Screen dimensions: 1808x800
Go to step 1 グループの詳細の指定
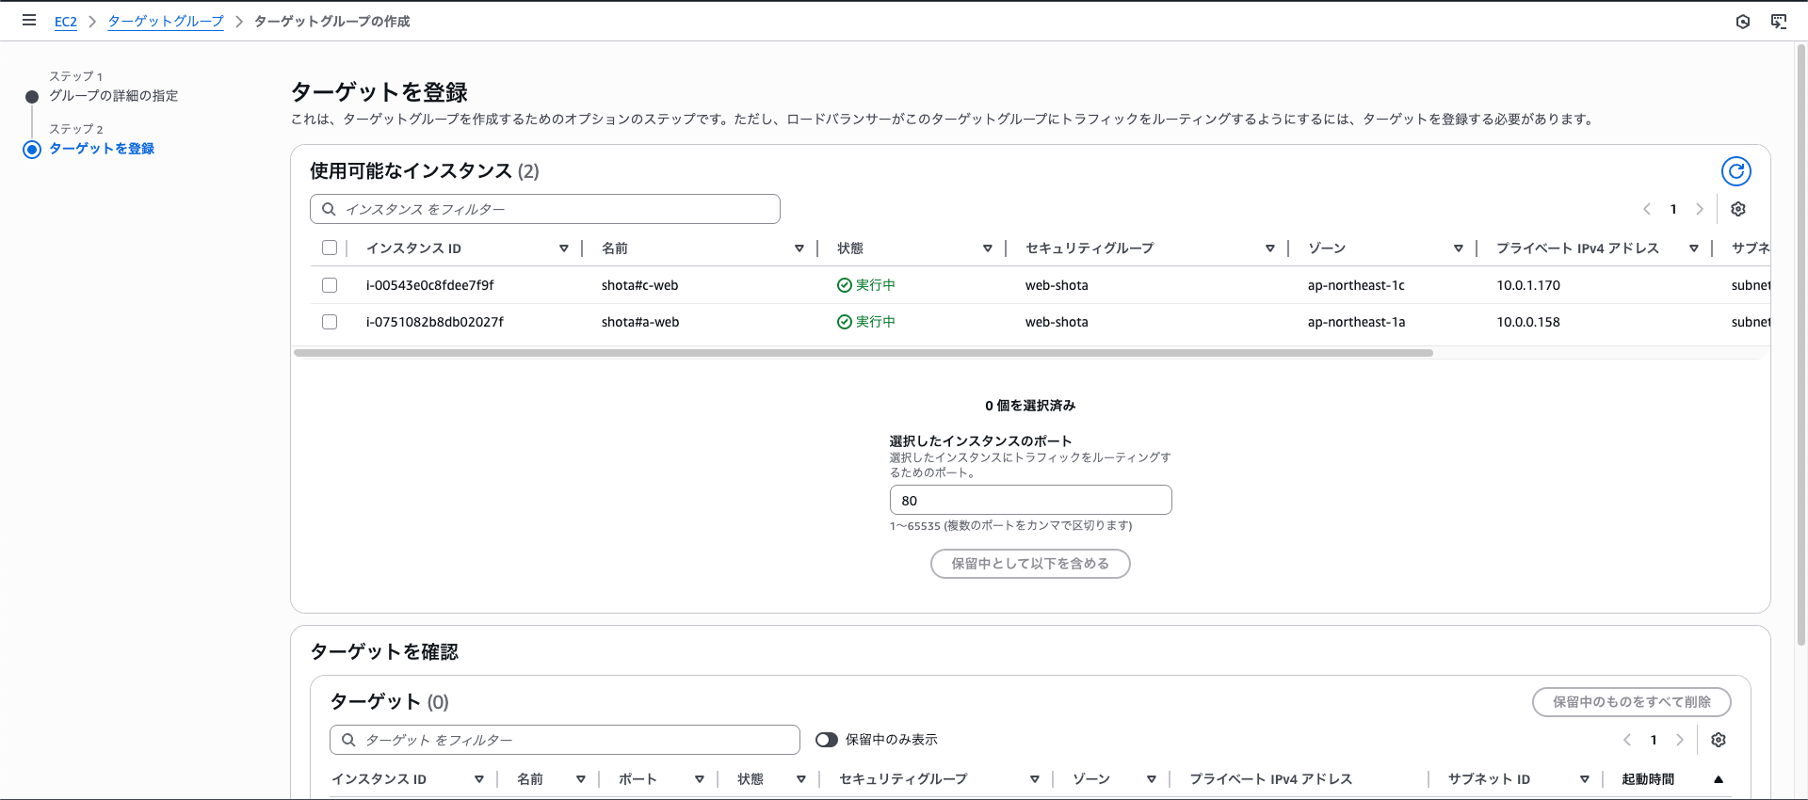[114, 96]
